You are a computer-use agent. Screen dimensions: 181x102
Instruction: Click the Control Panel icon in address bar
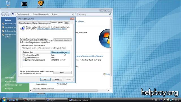point(13,14)
